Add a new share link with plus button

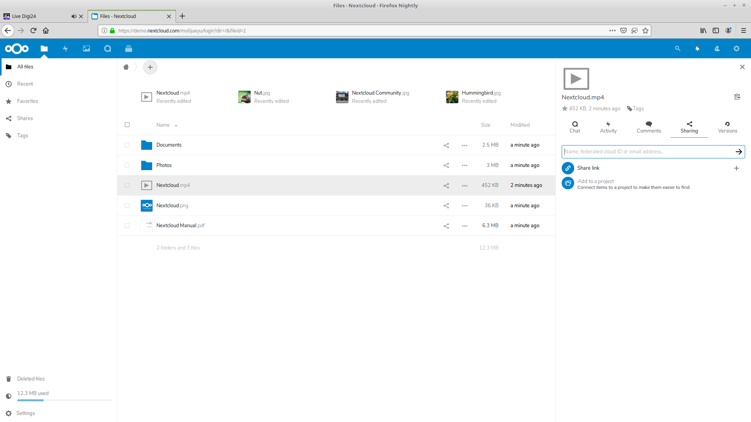[x=737, y=168]
